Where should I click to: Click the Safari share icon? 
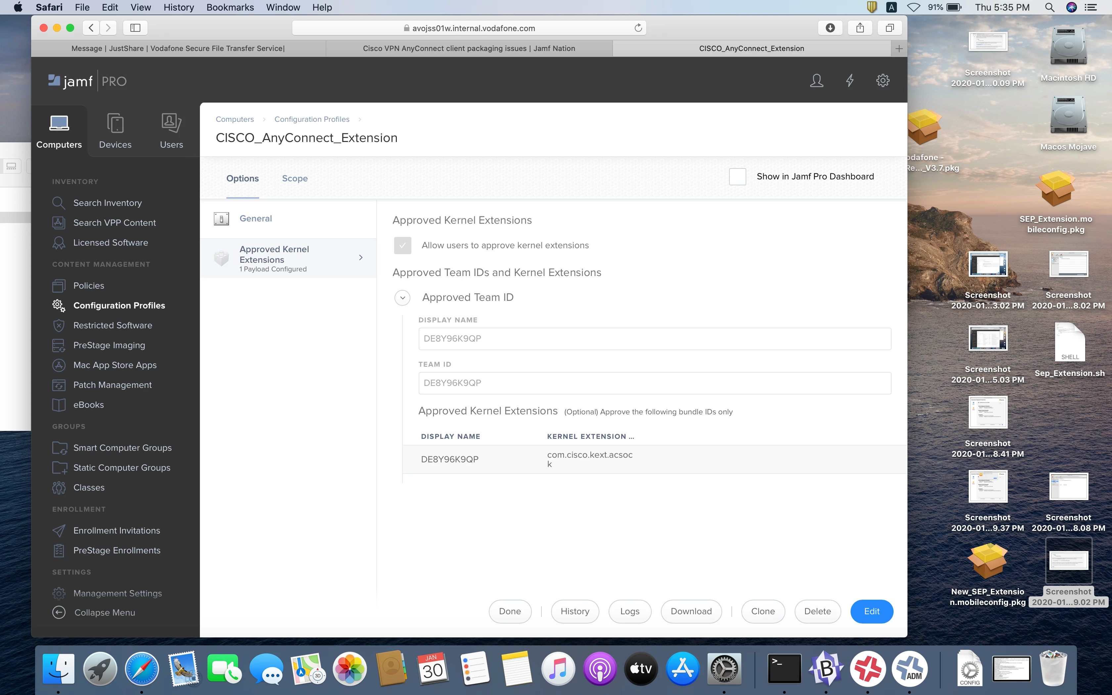tap(860, 28)
